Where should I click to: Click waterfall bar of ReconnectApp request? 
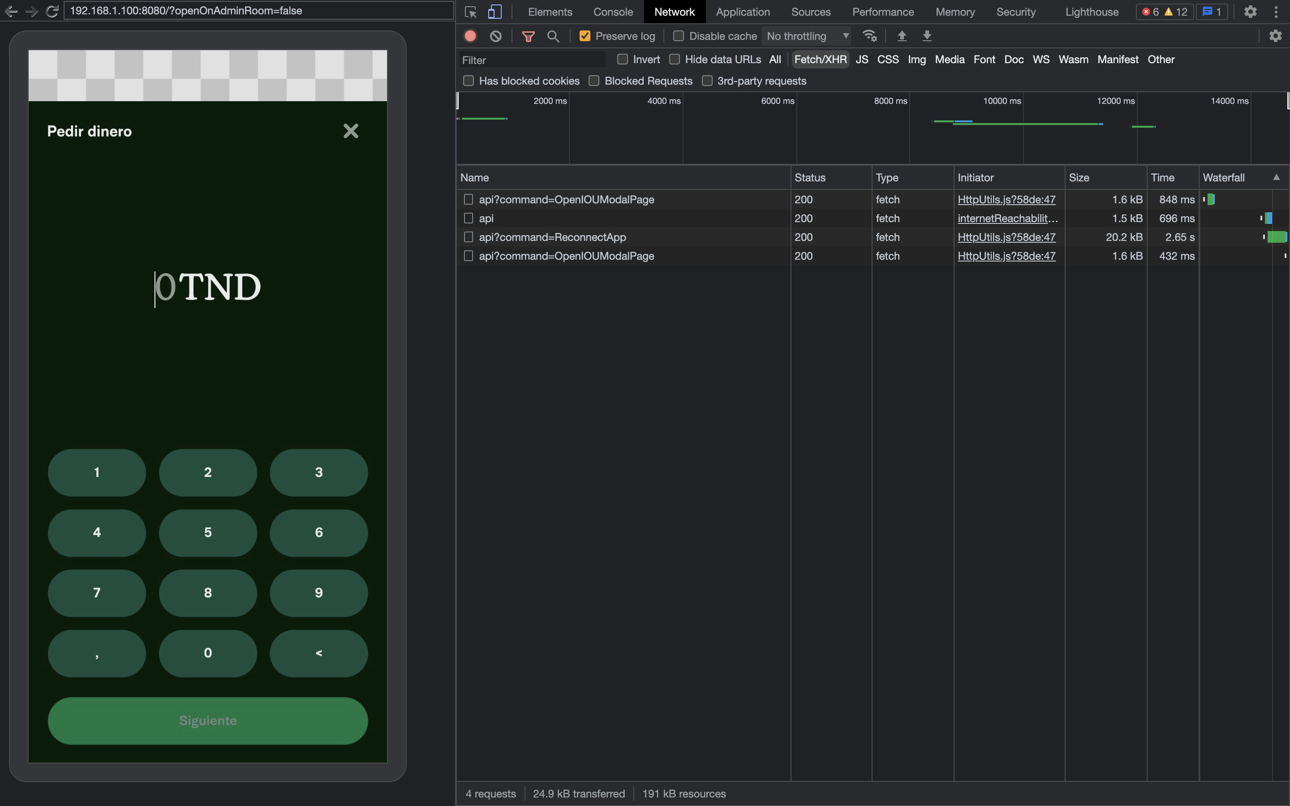[1277, 237]
